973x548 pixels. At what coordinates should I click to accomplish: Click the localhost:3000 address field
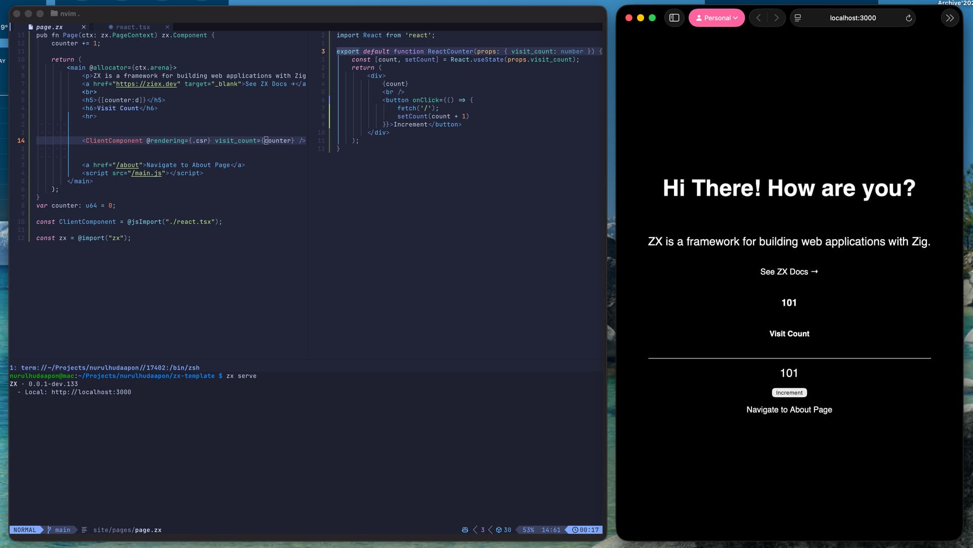(x=852, y=18)
